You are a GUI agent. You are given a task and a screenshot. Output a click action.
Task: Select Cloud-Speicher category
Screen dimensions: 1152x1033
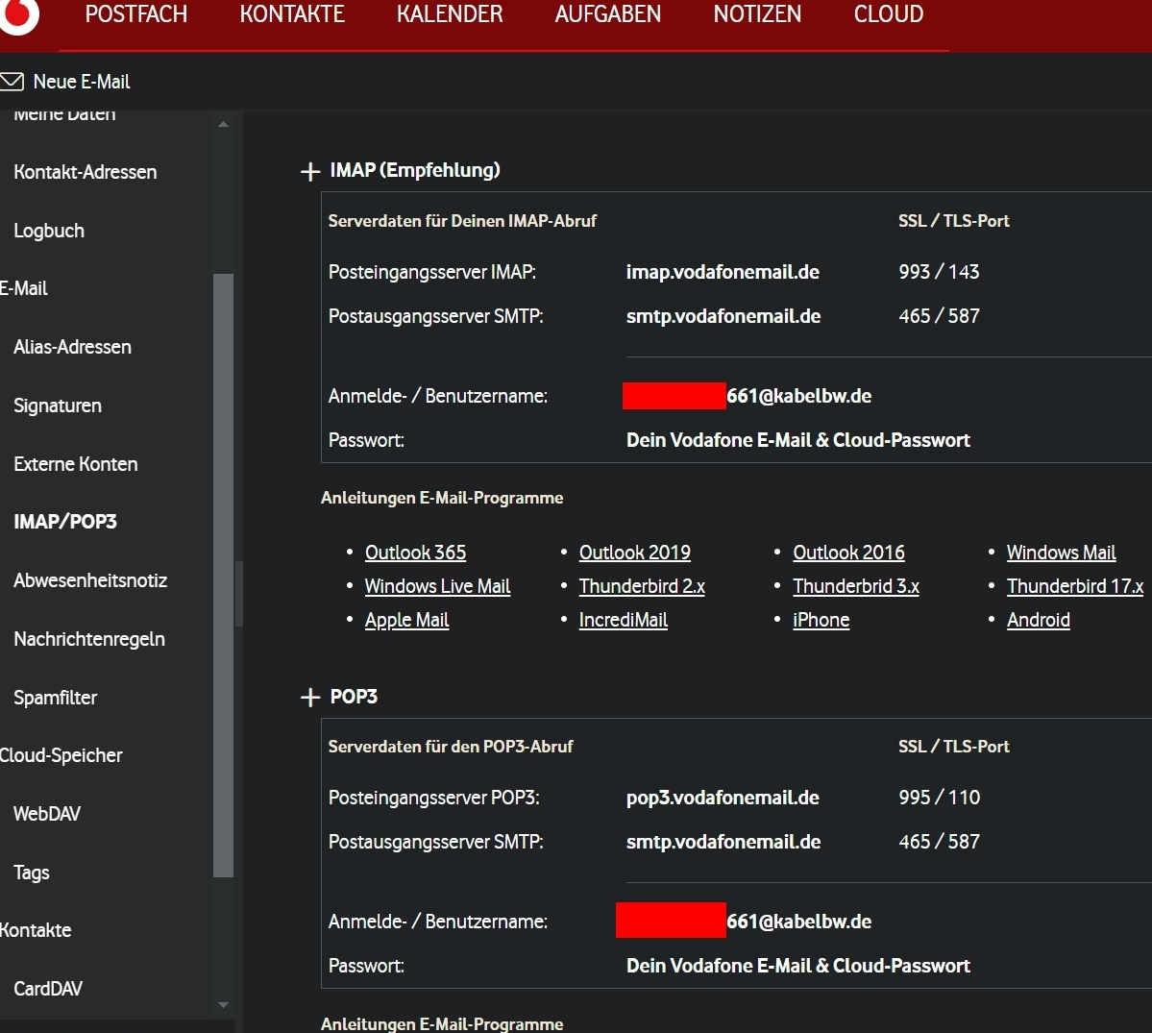[x=61, y=755]
